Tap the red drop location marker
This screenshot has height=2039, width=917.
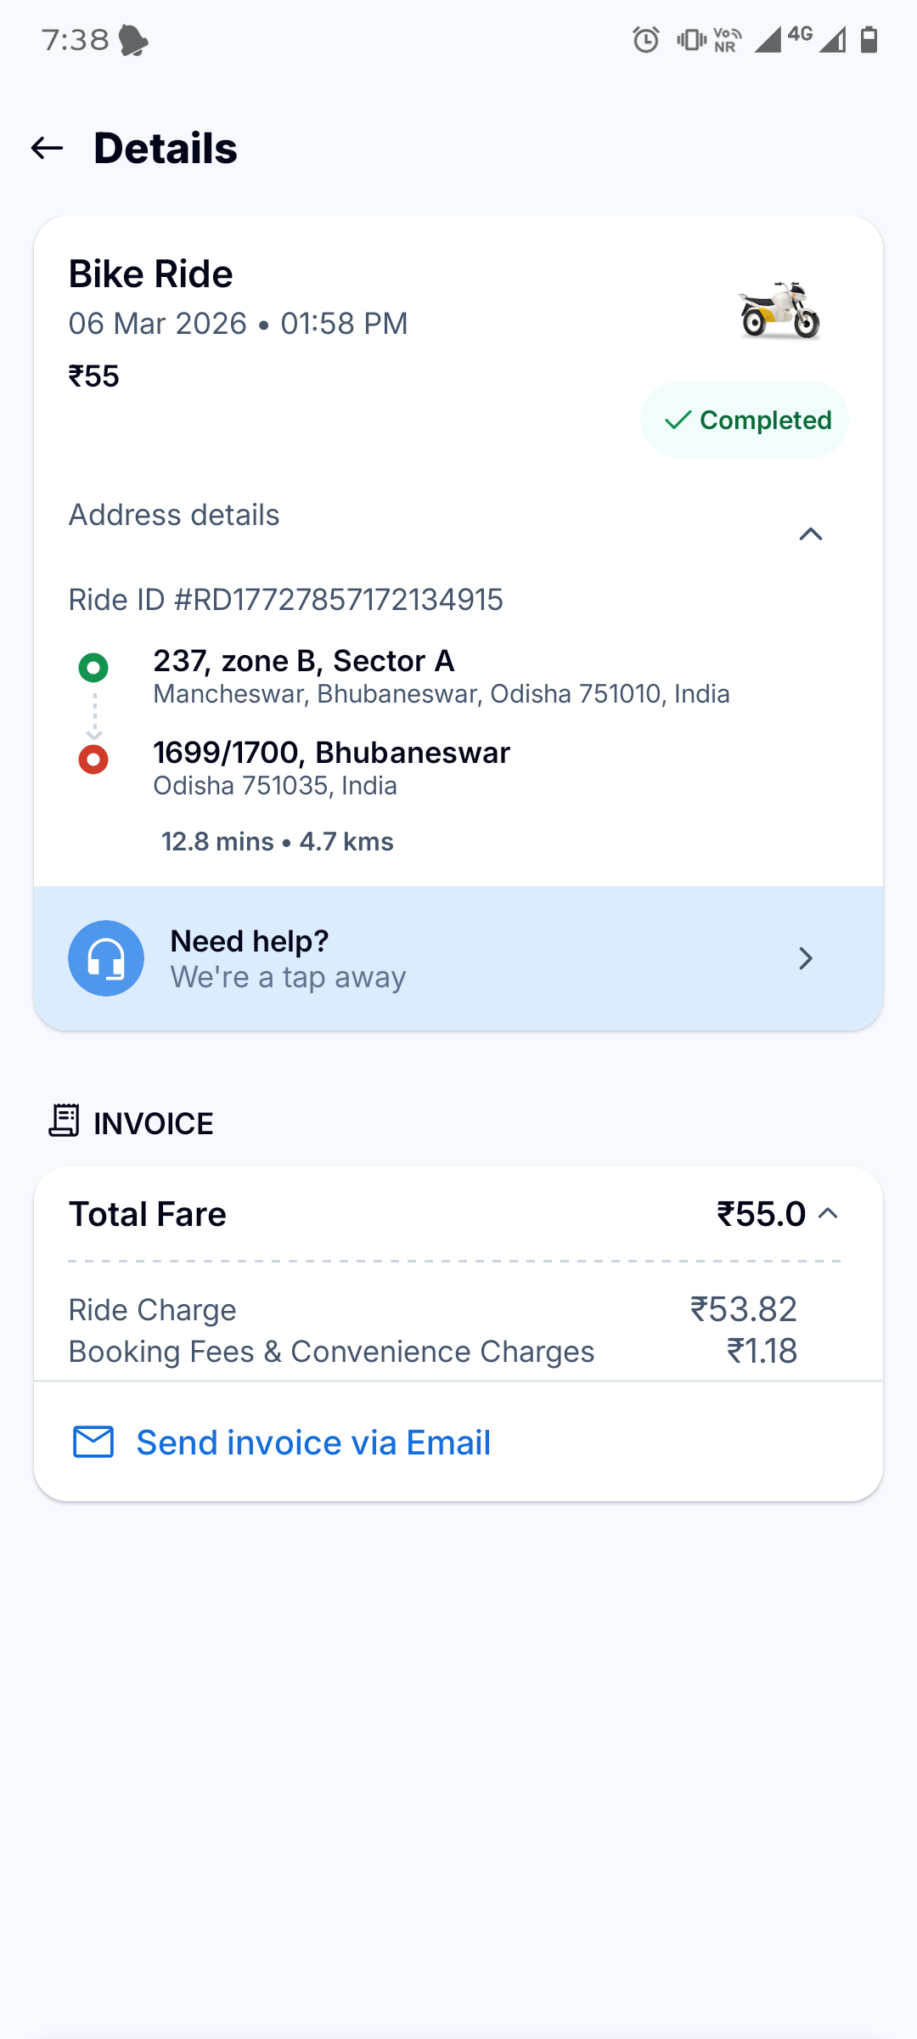(x=93, y=760)
